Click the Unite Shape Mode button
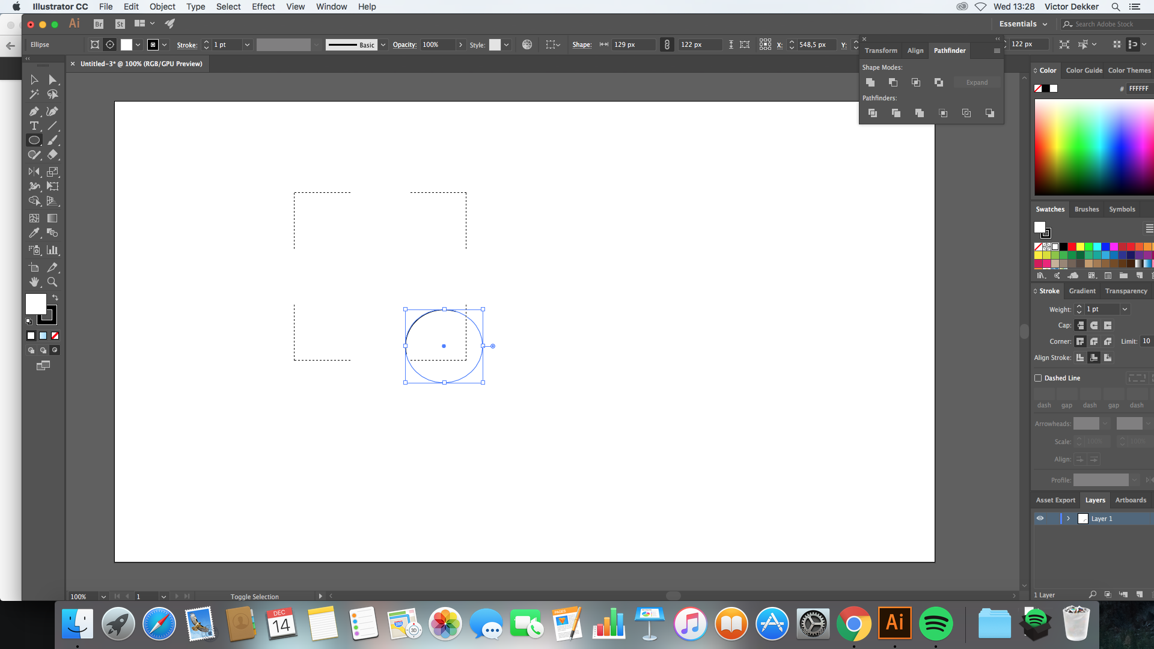 (x=870, y=82)
